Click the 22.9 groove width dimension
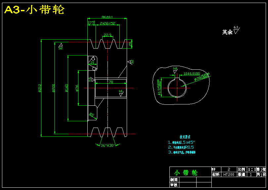The image size is (268, 190). pyautogui.click(x=108, y=35)
